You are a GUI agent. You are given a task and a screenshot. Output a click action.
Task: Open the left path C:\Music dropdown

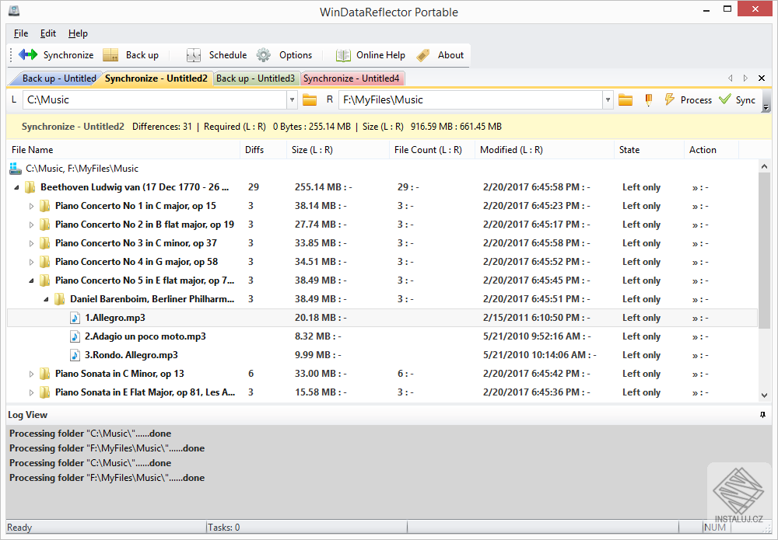point(293,100)
